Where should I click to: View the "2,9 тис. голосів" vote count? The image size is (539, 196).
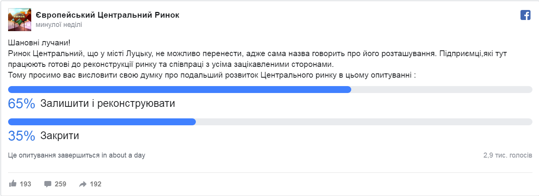coord(507,155)
